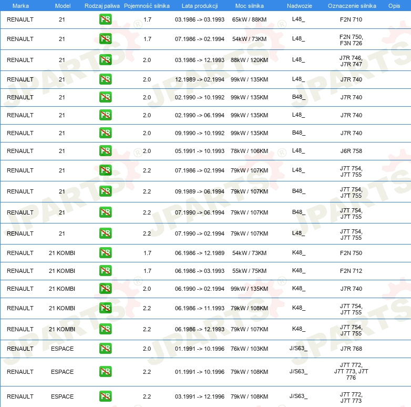Click the fuel icon in the 09.1990 -> 10.1992 row

click(105, 133)
